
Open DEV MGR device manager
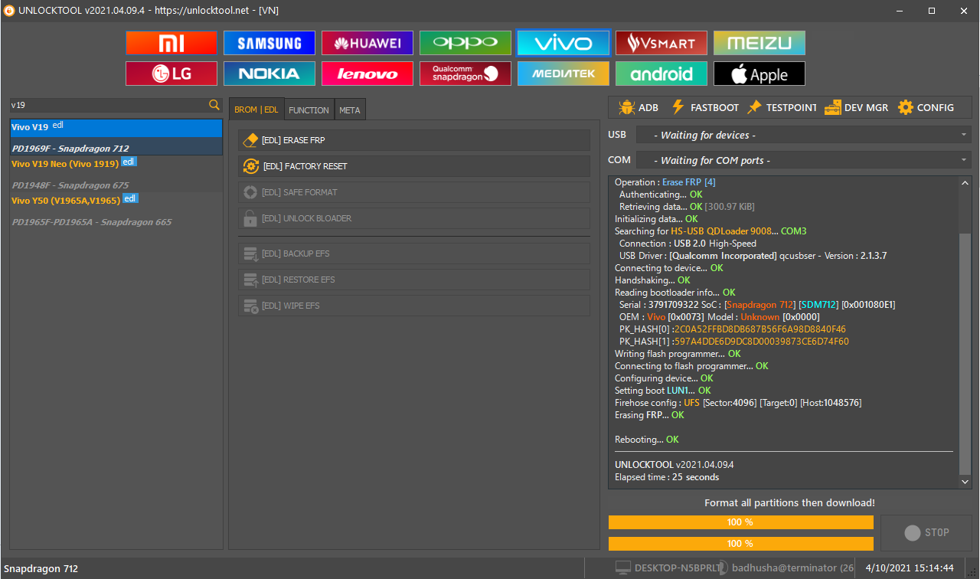point(856,107)
